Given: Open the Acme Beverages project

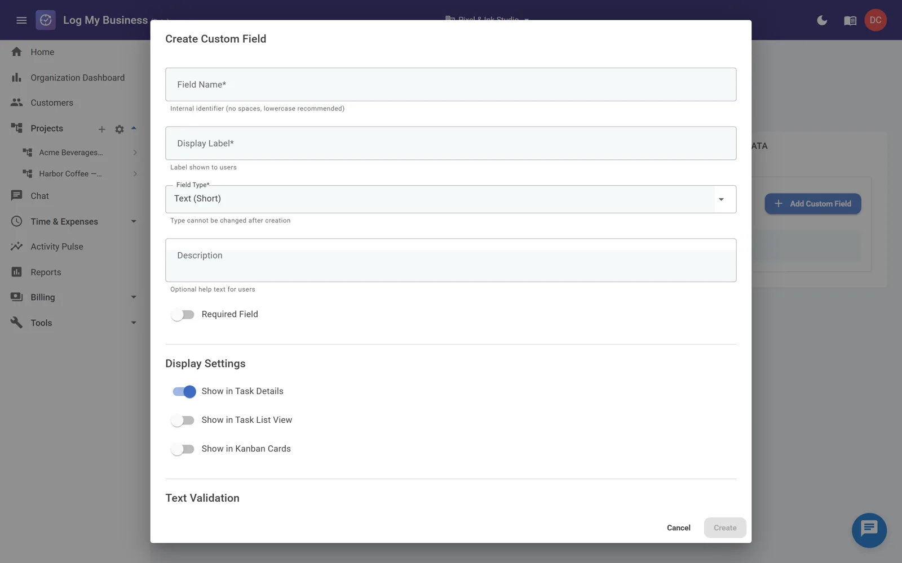Looking at the screenshot, I should 71,153.
